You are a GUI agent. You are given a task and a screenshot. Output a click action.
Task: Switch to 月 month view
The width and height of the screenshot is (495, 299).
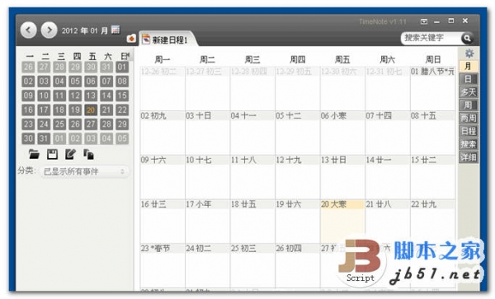point(469,66)
